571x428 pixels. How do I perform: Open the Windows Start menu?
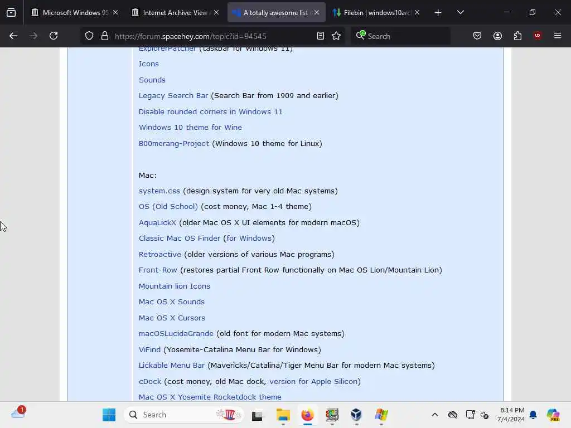[109, 415]
